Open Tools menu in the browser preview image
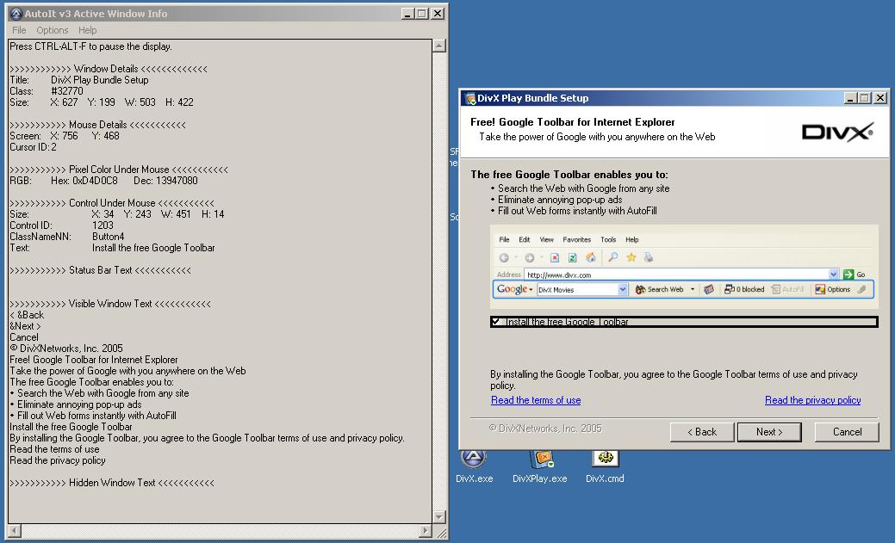 pos(608,239)
